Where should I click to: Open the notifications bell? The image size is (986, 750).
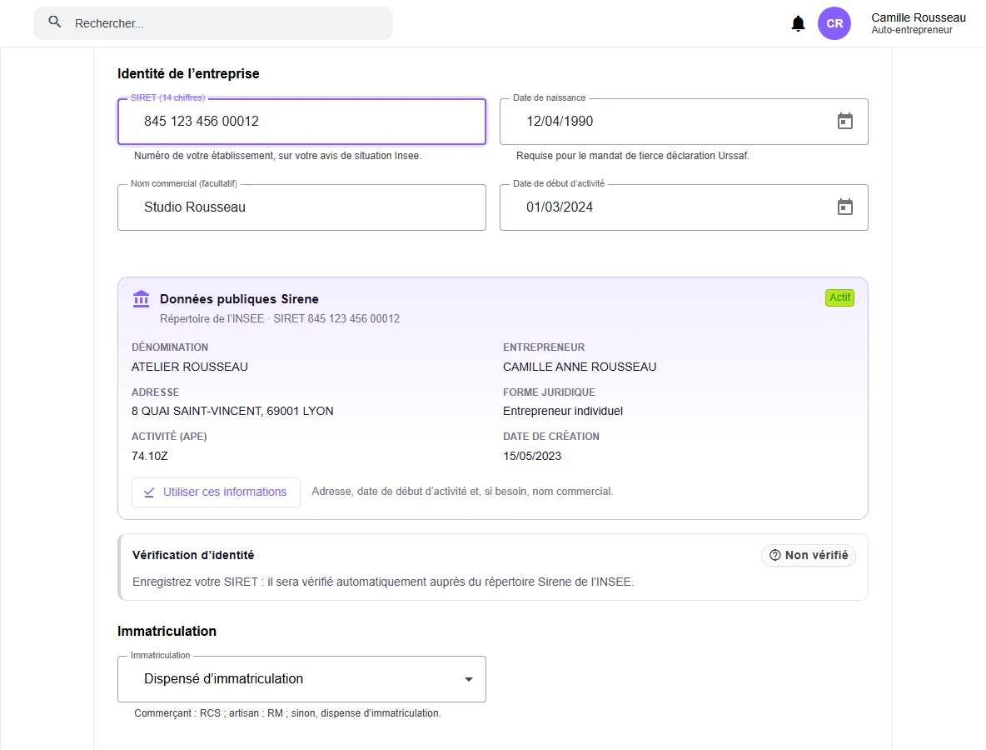[x=798, y=23]
